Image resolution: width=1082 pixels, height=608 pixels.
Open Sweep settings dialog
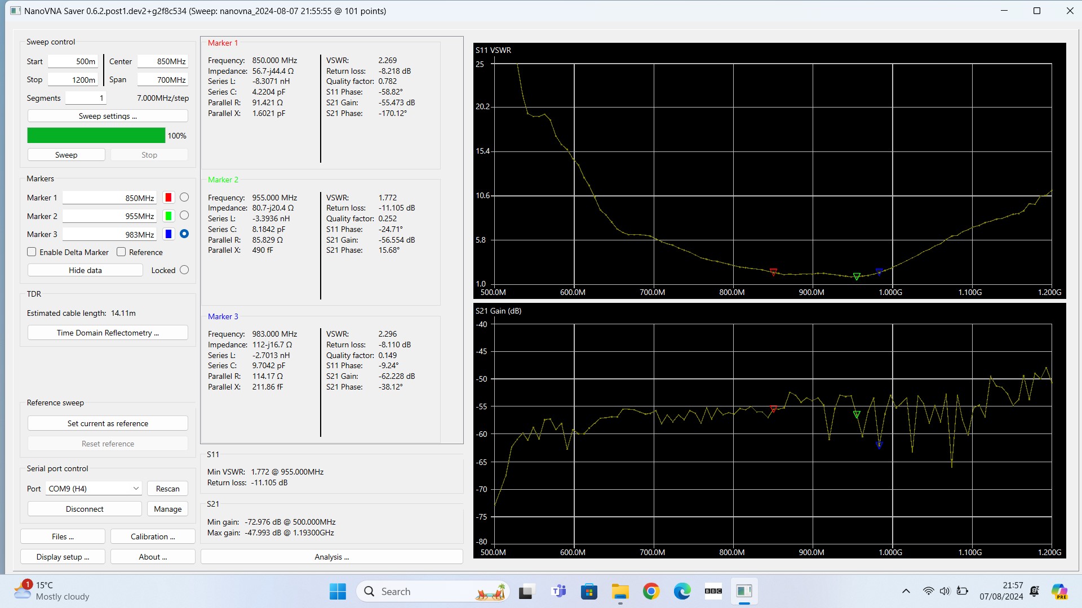pos(108,116)
